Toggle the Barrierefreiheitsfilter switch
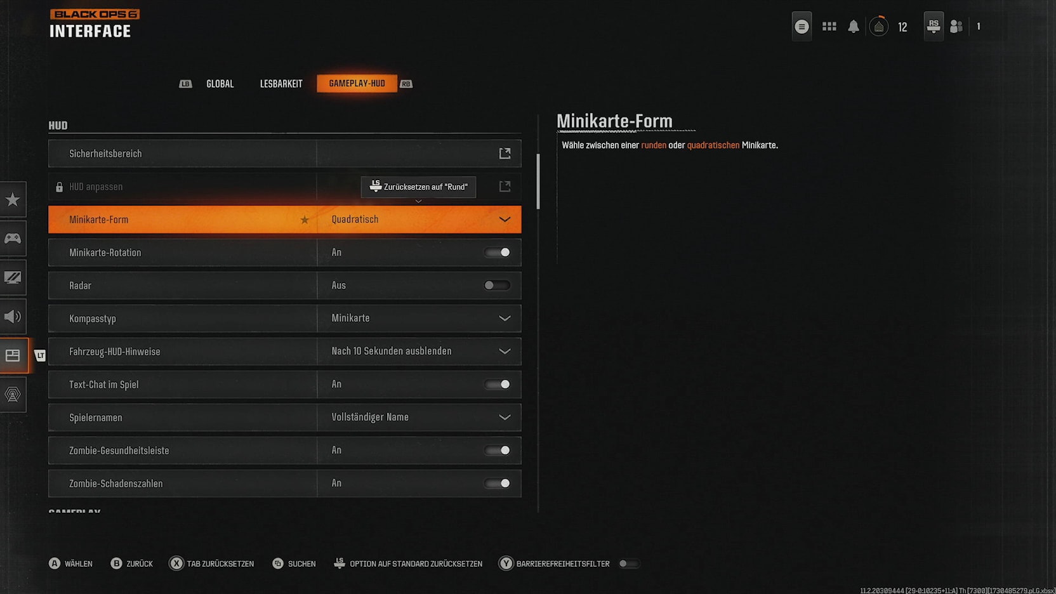1056x594 pixels. (x=628, y=564)
